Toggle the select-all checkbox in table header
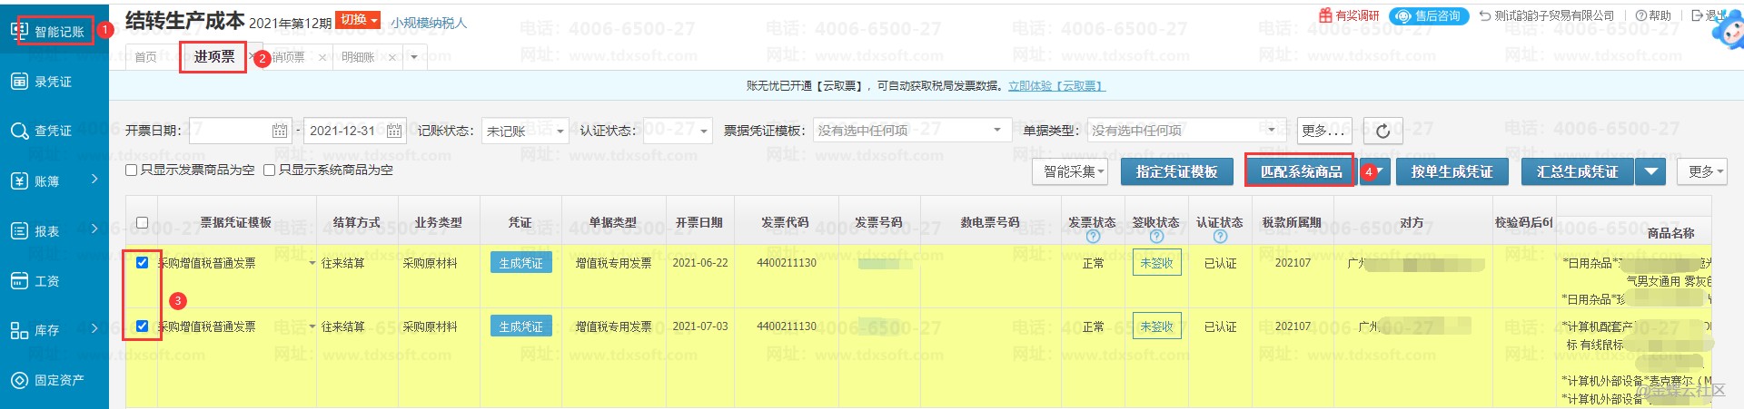This screenshot has width=1744, height=409. coord(142,222)
